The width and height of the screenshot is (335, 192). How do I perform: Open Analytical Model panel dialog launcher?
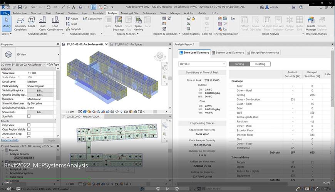point(63,34)
